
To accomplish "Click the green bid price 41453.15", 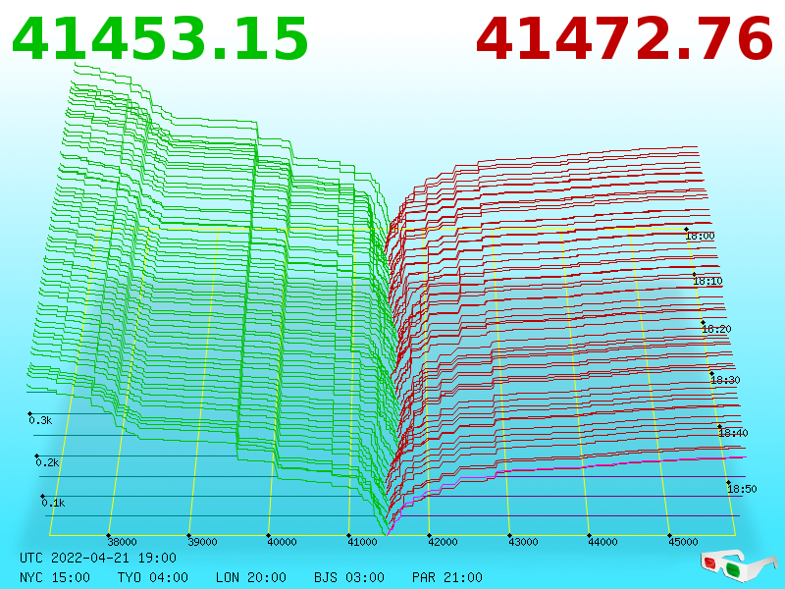I will (160, 39).
